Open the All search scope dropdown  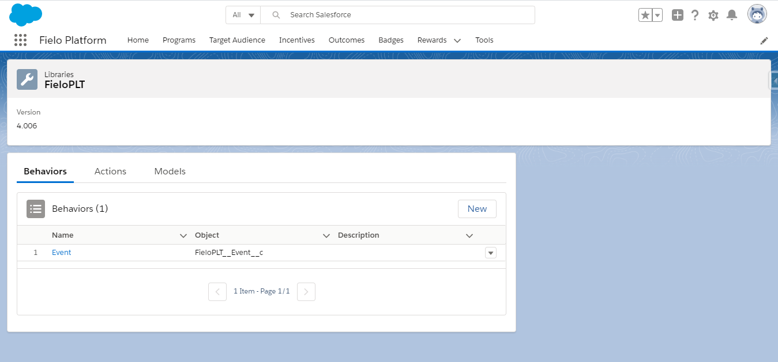243,15
